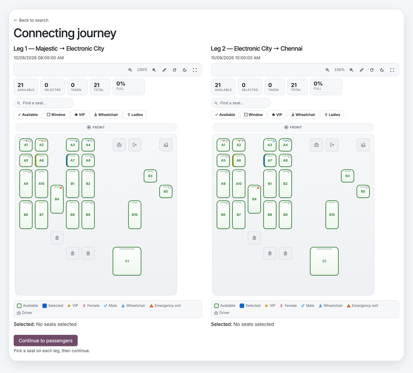This screenshot has width=413, height=373.
Task: Select seat B10 on Leg 1
Action: [x=135, y=215]
